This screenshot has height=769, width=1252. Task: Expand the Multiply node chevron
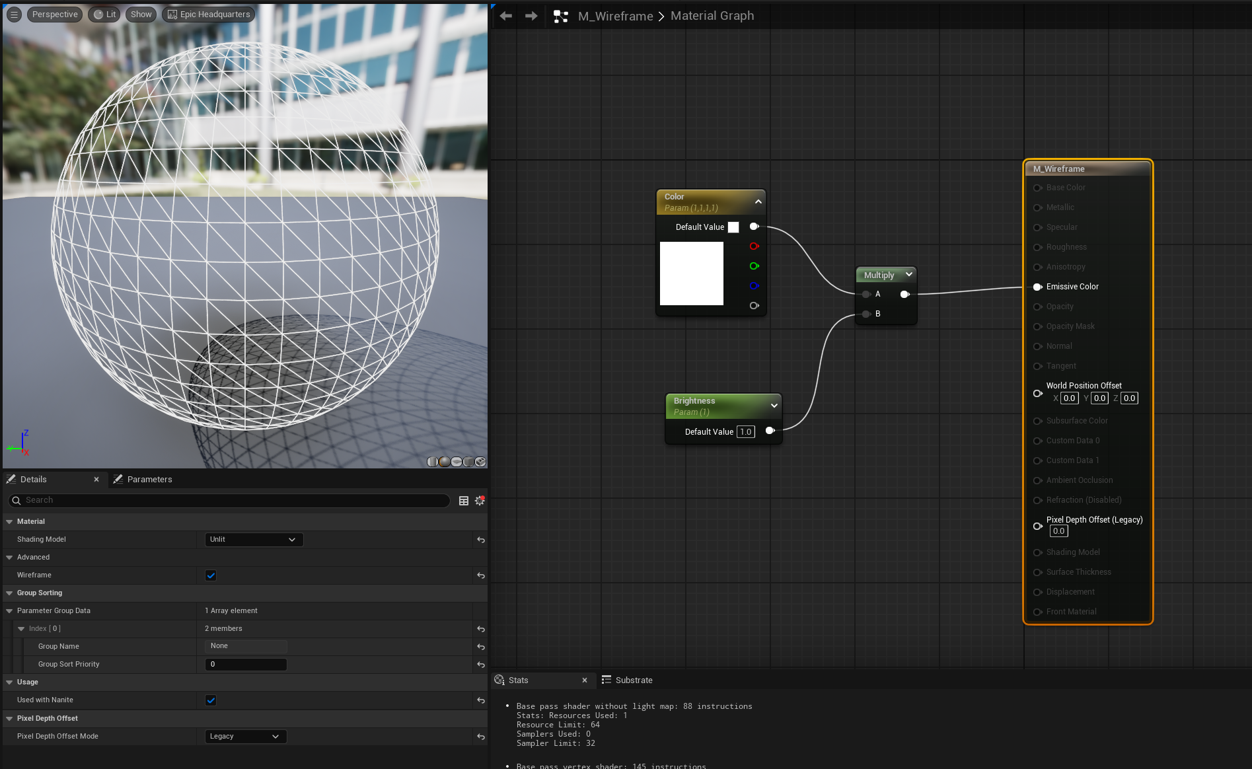(909, 275)
